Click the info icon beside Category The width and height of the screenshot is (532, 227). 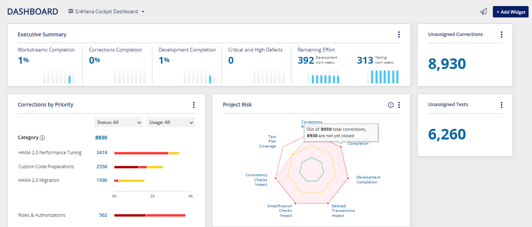point(43,138)
